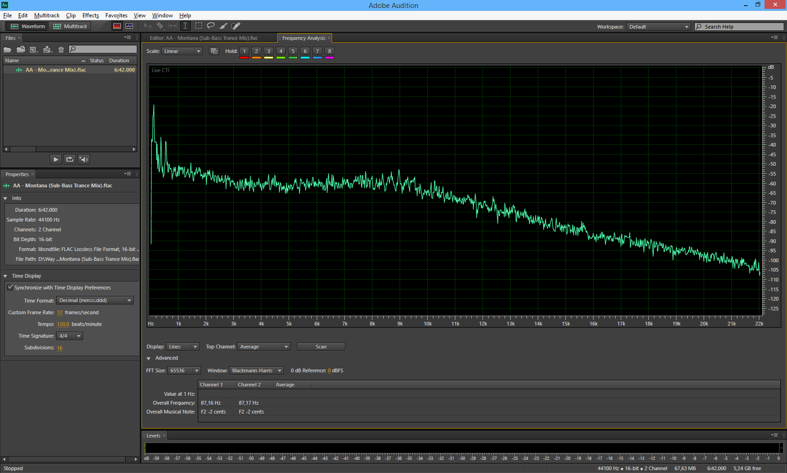Switch to Multitrack view
Screen dimensions: 787x473
[x=70, y=26]
